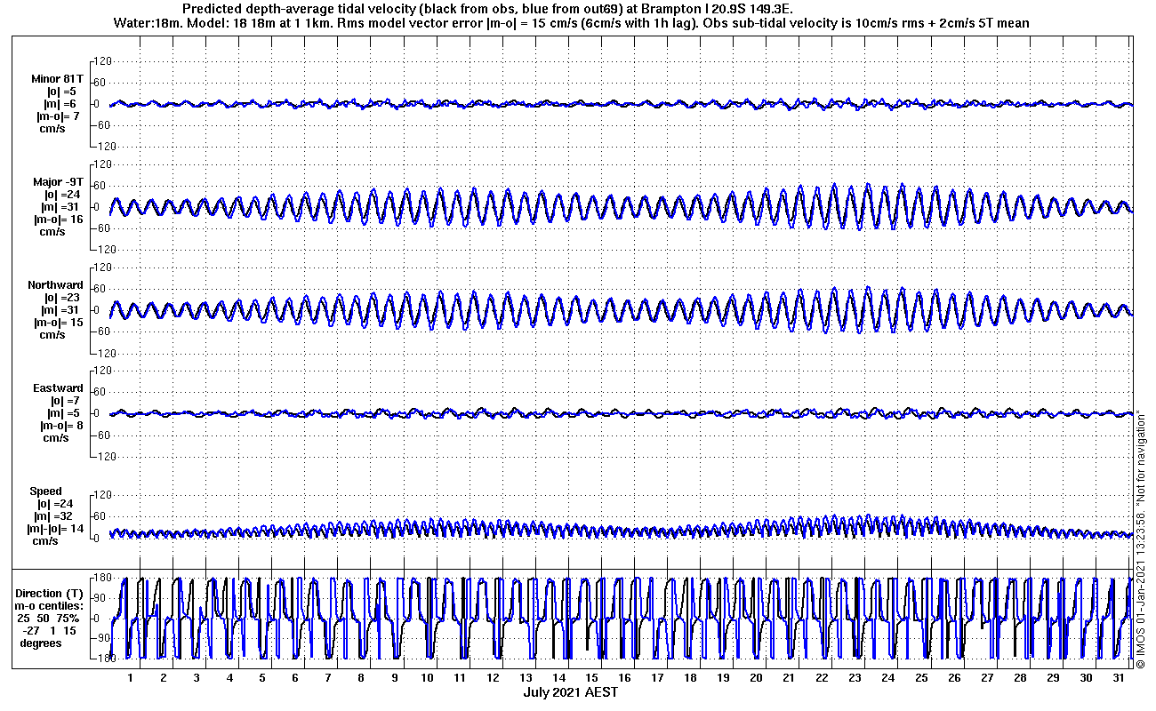Screen dimensions: 1156x711
Task: Click the 'Speed' panel label
Action: [x=46, y=491]
